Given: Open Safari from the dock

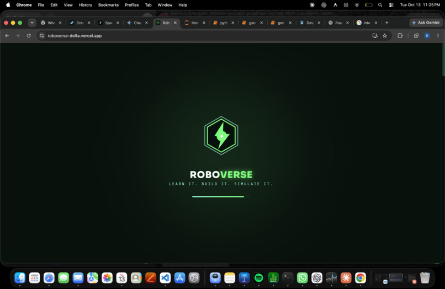Looking at the screenshot, I should pos(49,278).
